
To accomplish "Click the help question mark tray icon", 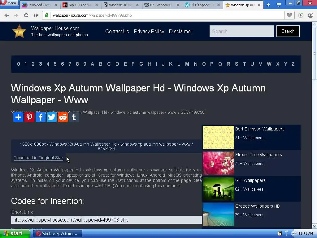I will tap(280, 234).
